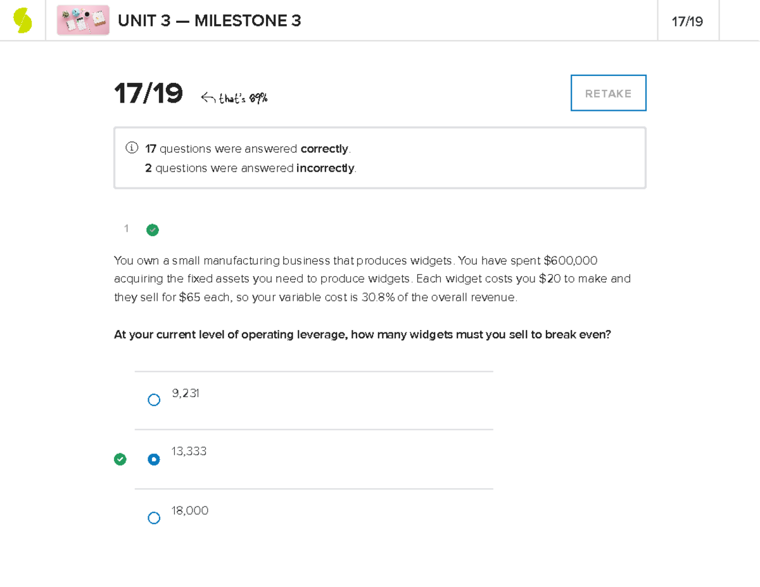Select the 13,333 answer option
This screenshot has height=587, width=760.
coord(154,459)
